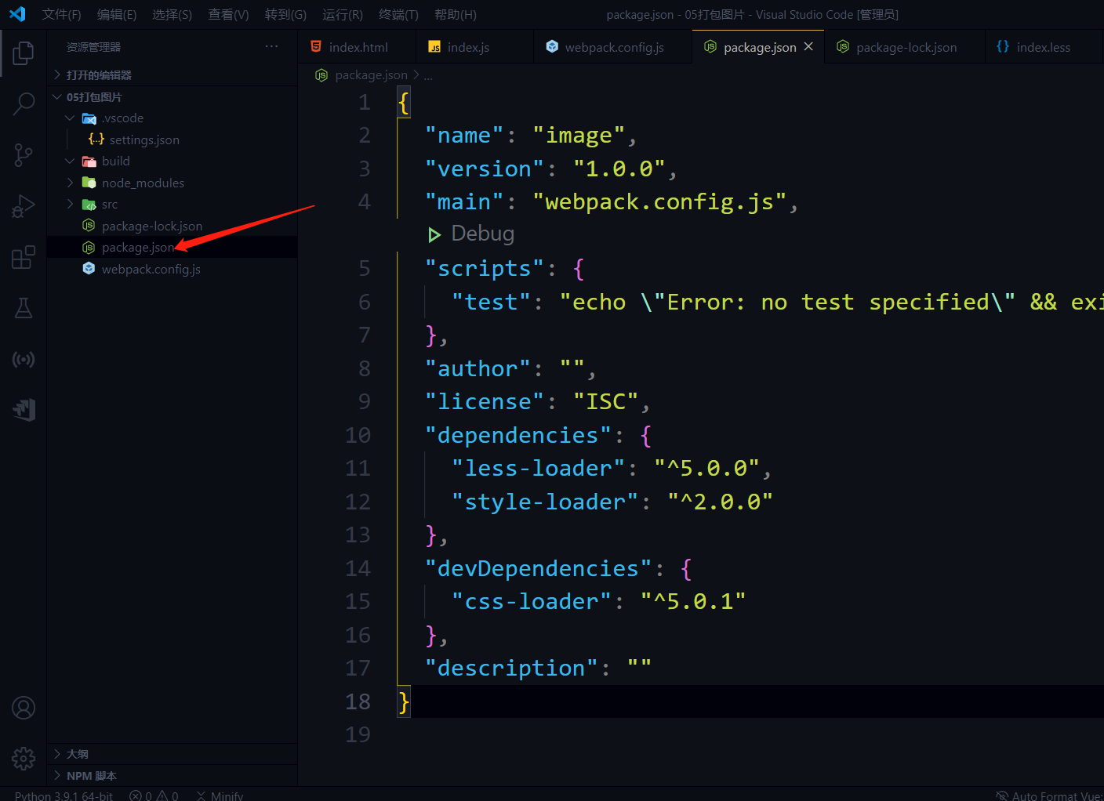1104x801 pixels.
Task: Click the Minify status bar item
Action: pos(220,796)
